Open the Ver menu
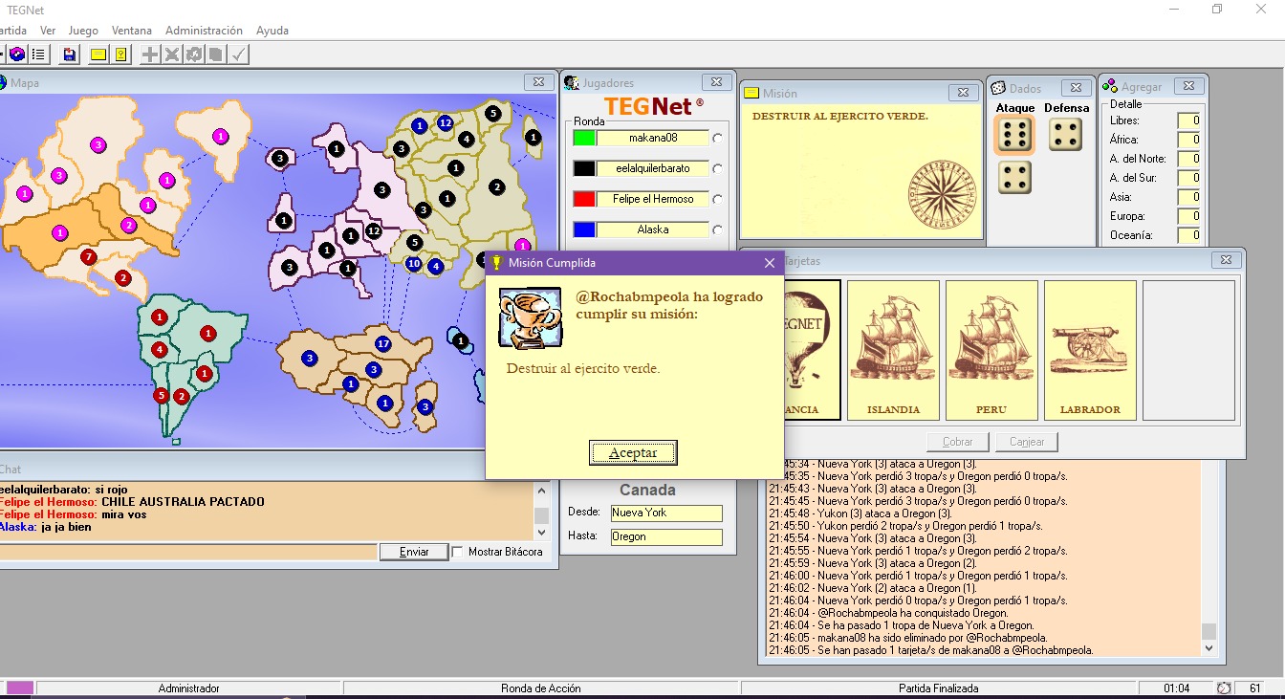Viewport: 1285px width, 699px height. (48, 31)
